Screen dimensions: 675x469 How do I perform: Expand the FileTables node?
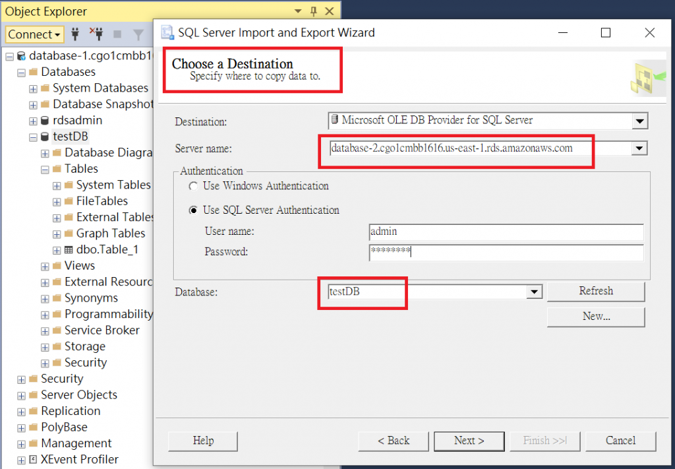[x=57, y=202]
